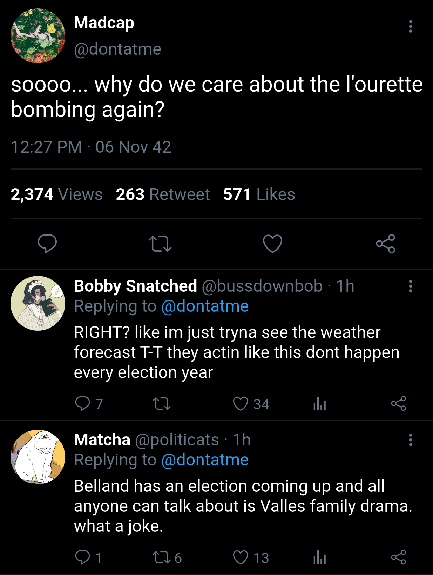This screenshot has width=433, height=575.
Task: View analytics for Matcha's reply
Action: click(319, 557)
